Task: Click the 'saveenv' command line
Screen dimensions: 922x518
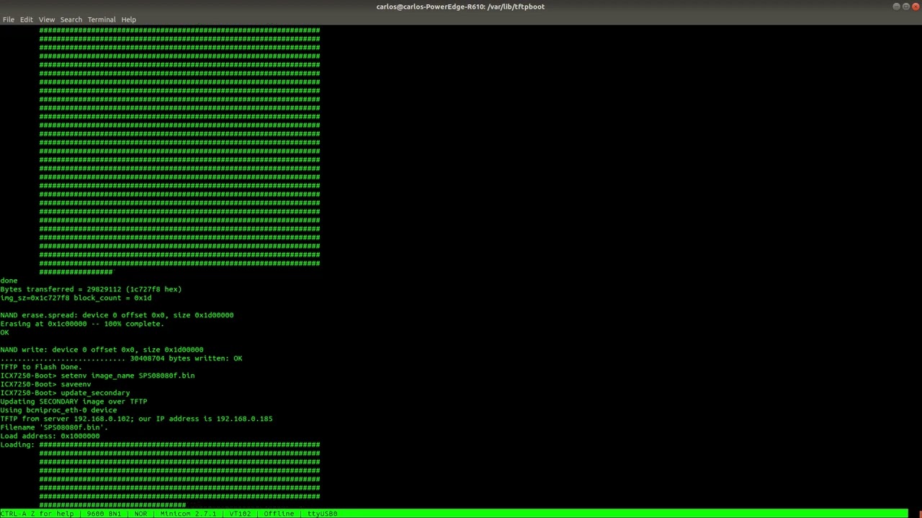Action: pyautogui.click(x=45, y=384)
